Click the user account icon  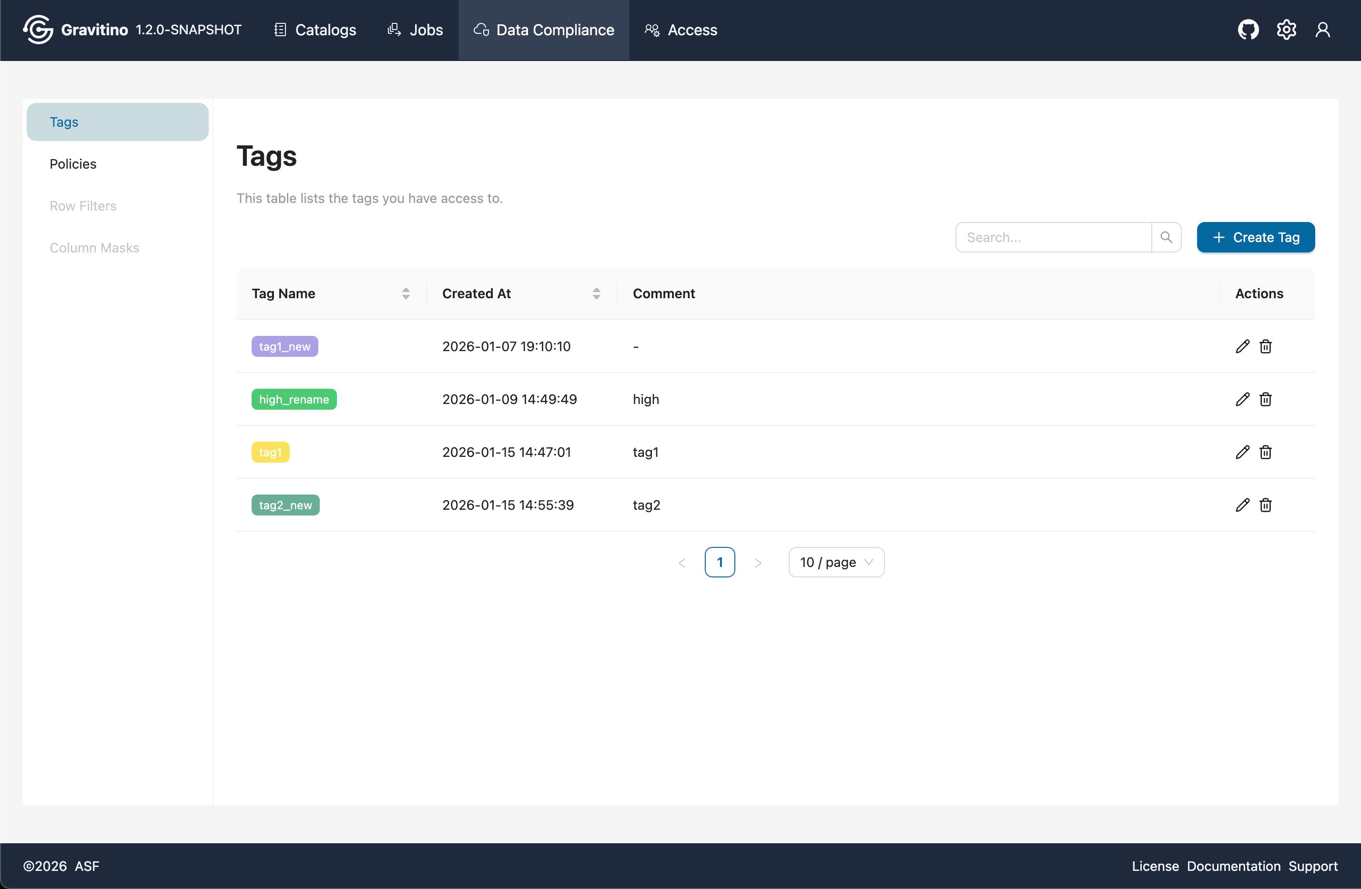pyautogui.click(x=1323, y=30)
